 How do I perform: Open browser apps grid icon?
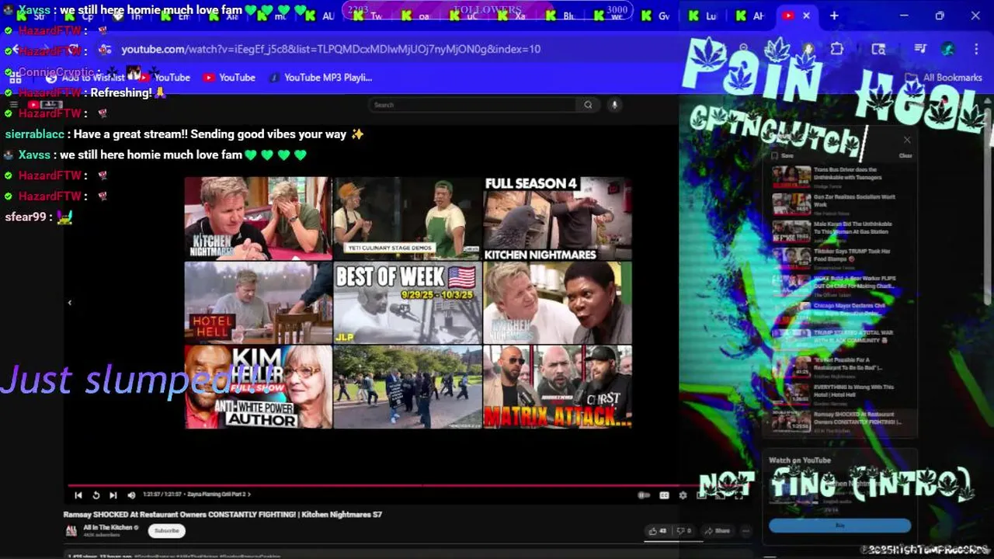15,78
